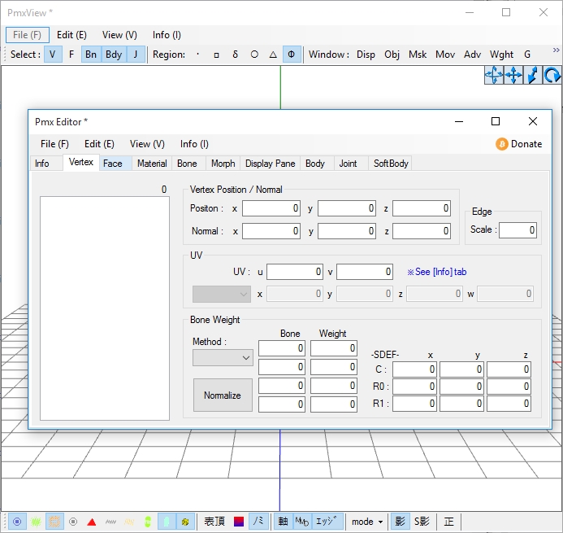Viewport: 563px width, 533px height.
Task: Click the Position x input field
Action: click(271, 208)
